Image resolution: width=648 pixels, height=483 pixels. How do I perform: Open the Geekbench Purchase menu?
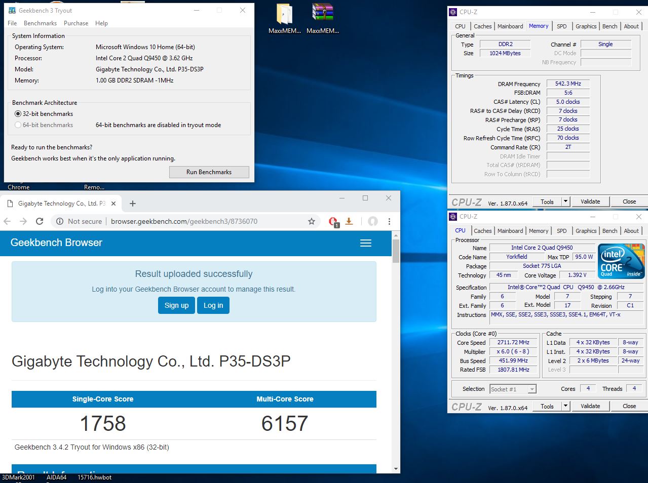76,23
